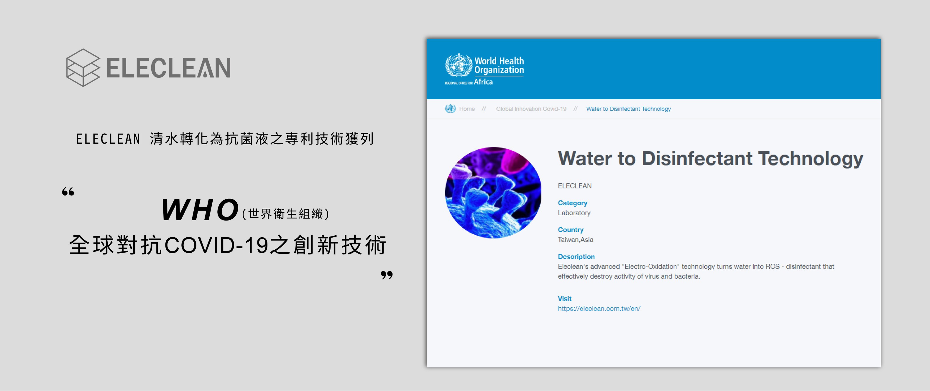930x391 pixels.
Task: Click World Health Organization header text
Action: click(499, 65)
